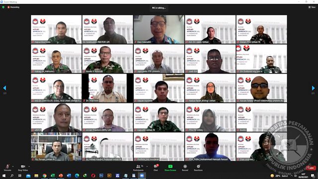This screenshot has width=318, height=179.
Task: Open Excel from the taskbar
Action: click(x=53, y=176)
